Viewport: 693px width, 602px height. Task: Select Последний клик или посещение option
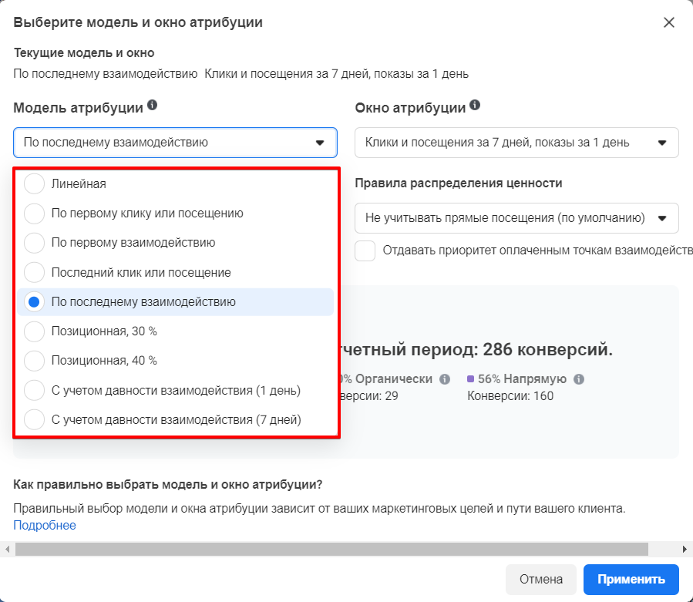click(x=35, y=272)
